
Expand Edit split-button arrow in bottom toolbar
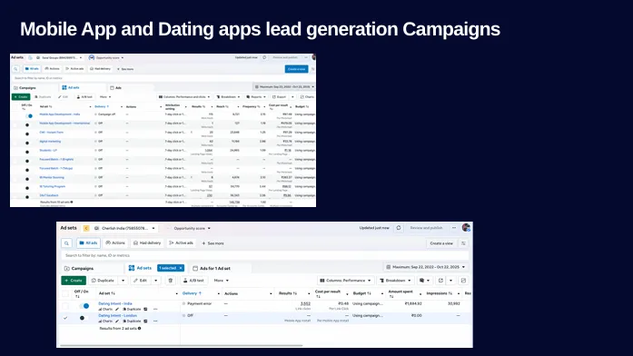pyautogui.click(x=156, y=280)
